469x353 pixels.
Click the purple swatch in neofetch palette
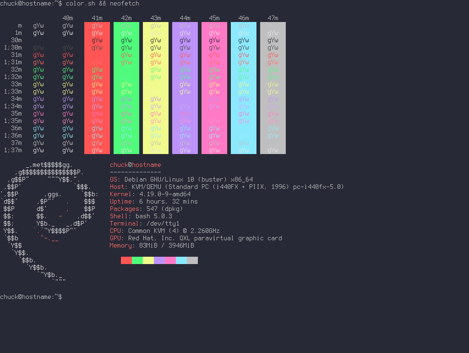click(x=159, y=260)
